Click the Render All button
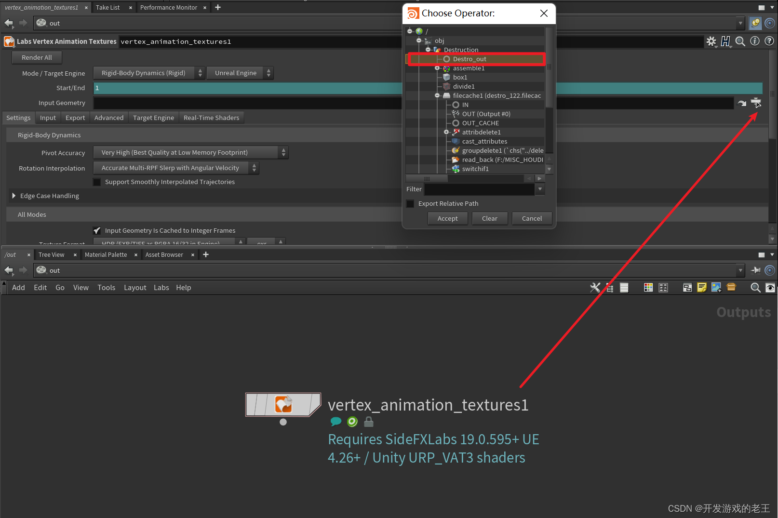778x518 pixels. [37, 57]
